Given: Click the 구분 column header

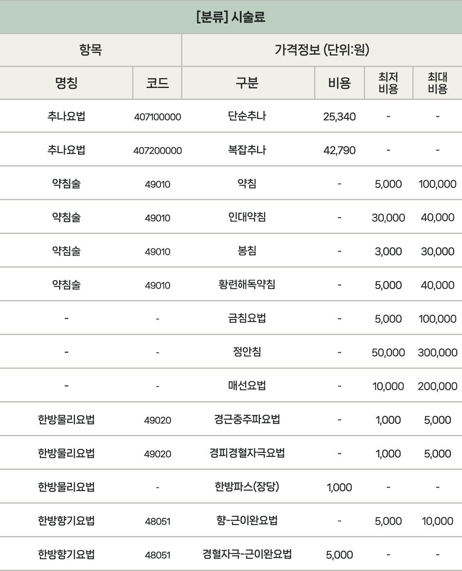Looking at the screenshot, I should point(247,83).
